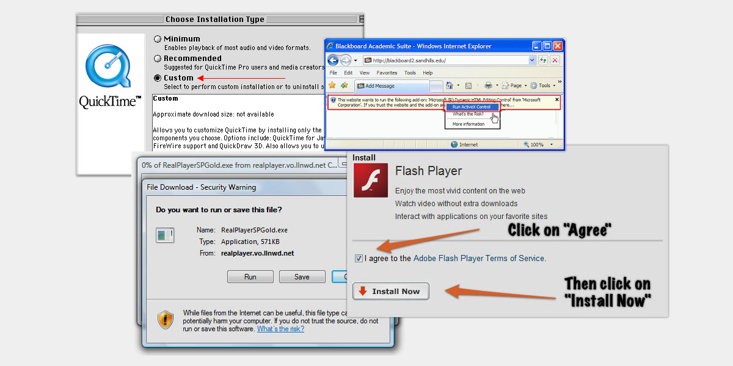Click the Home icon in IE toolbar

tap(449, 85)
